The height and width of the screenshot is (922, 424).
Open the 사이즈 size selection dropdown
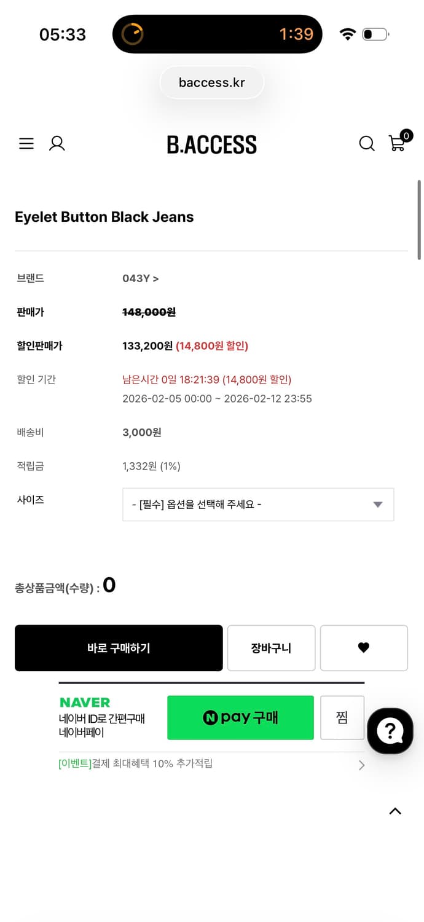(x=258, y=504)
